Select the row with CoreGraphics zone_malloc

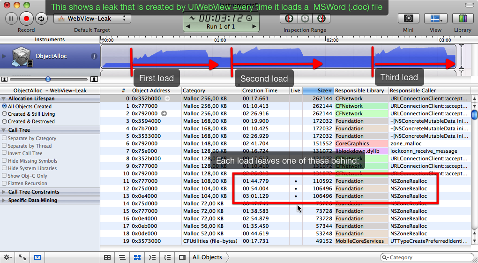coord(286,143)
